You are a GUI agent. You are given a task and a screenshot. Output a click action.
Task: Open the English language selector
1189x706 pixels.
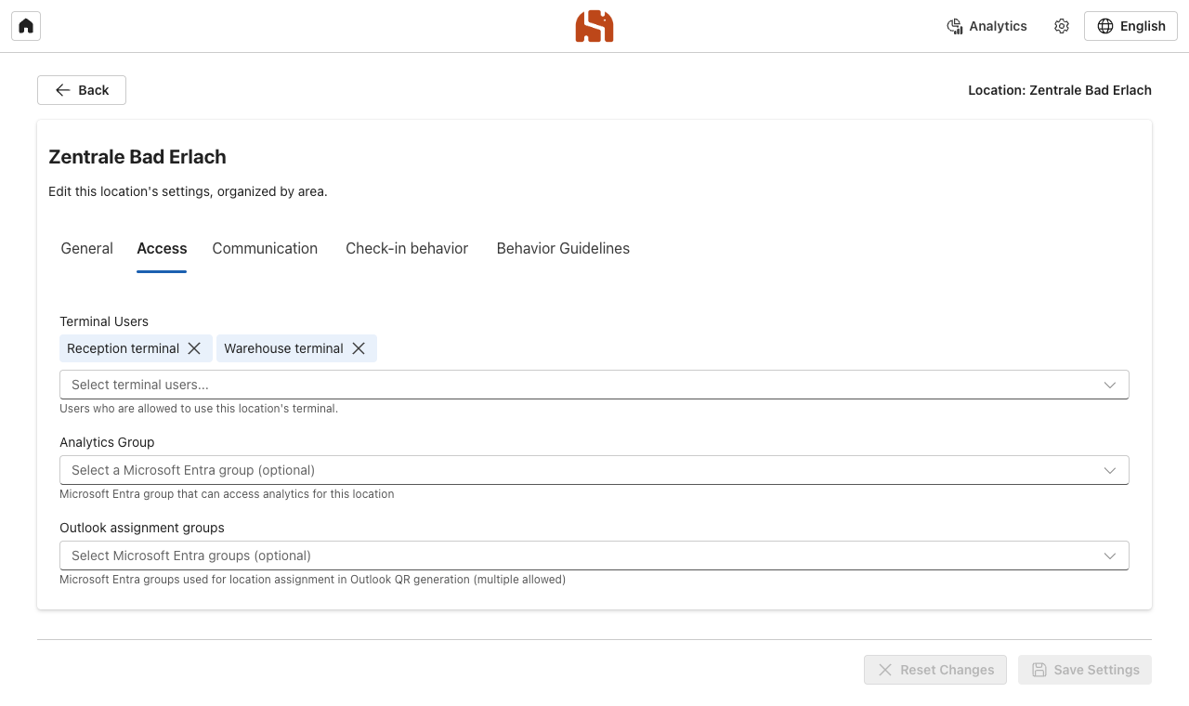[1130, 26]
